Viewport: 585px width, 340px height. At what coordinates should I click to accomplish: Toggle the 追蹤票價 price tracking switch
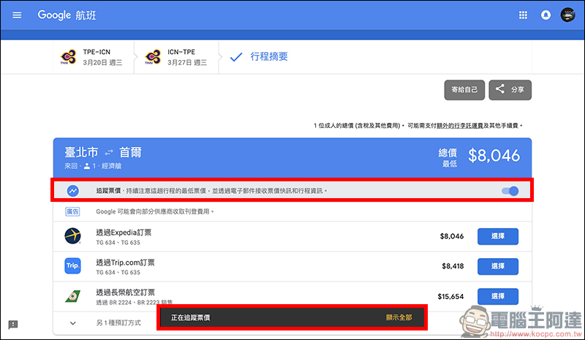510,191
